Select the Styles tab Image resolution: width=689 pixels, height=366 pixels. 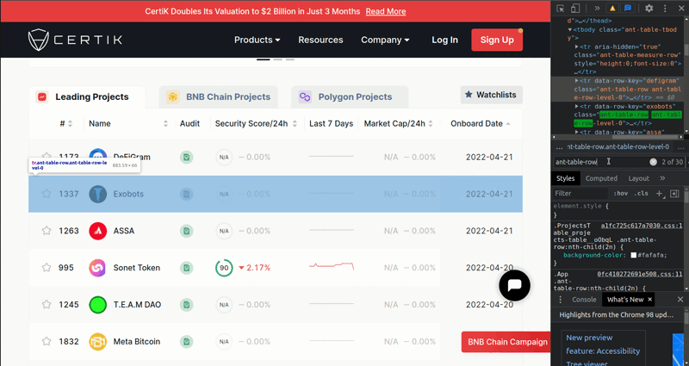tap(566, 178)
